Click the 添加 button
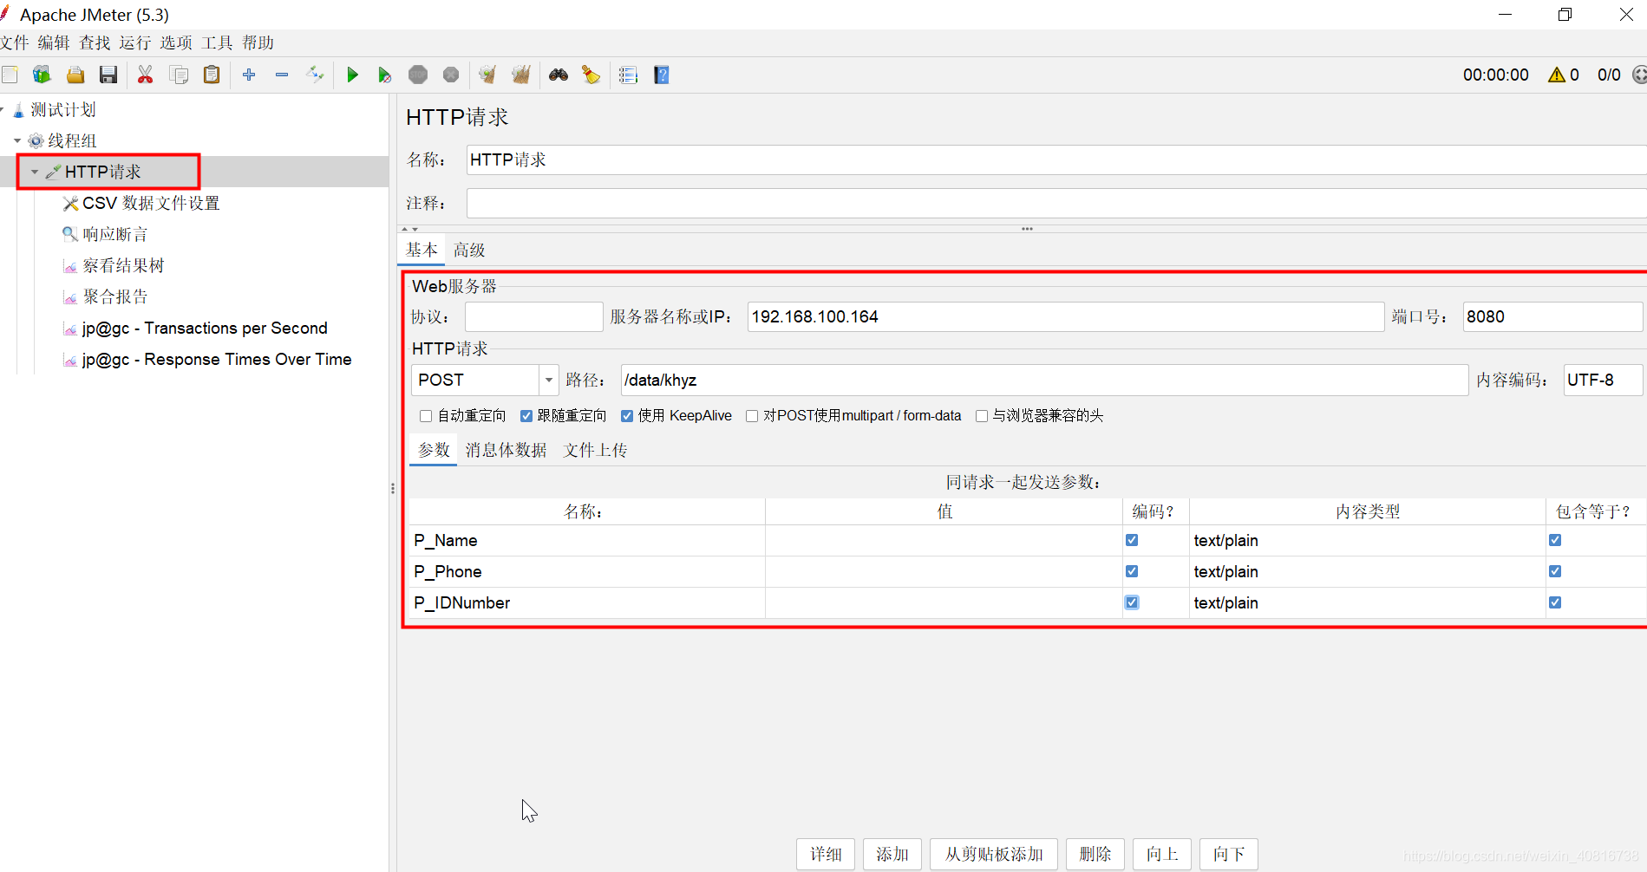The image size is (1647, 872). [x=892, y=855]
